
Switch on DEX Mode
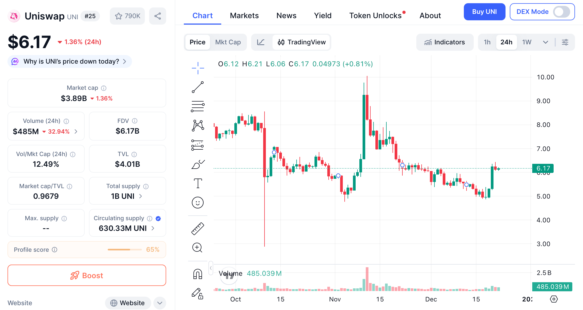tap(562, 12)
